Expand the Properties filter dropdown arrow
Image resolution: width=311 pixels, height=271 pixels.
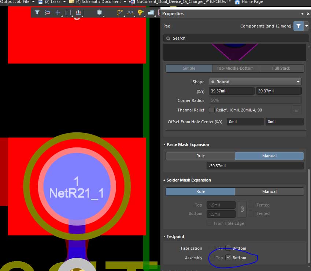point(306,26)
